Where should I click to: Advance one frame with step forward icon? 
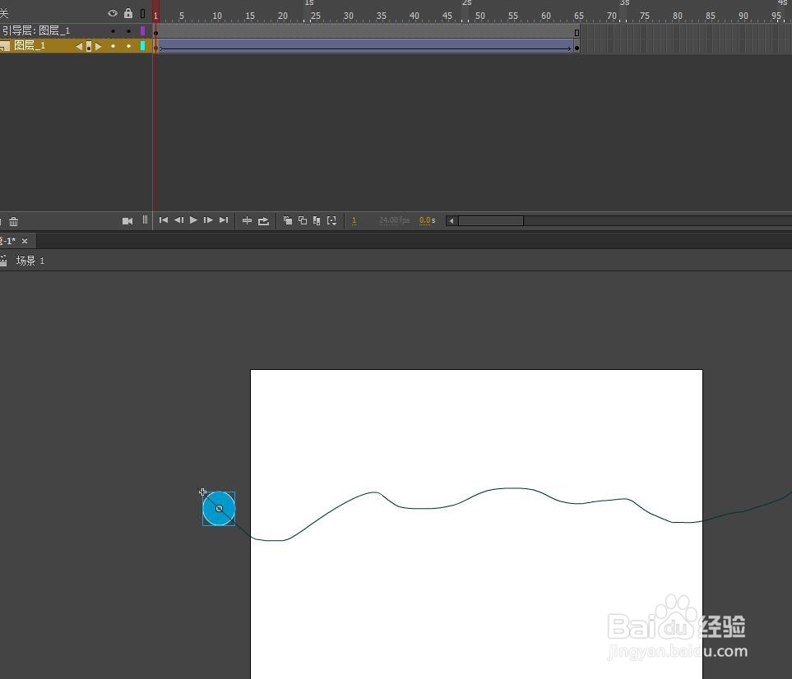coord(208,220)
